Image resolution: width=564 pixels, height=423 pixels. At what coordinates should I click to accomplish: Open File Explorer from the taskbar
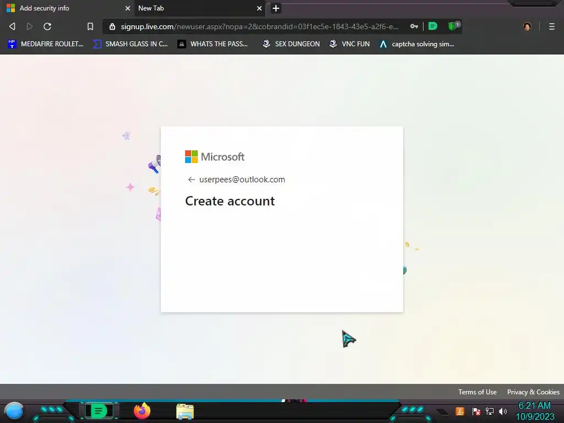tap(185, 411)
